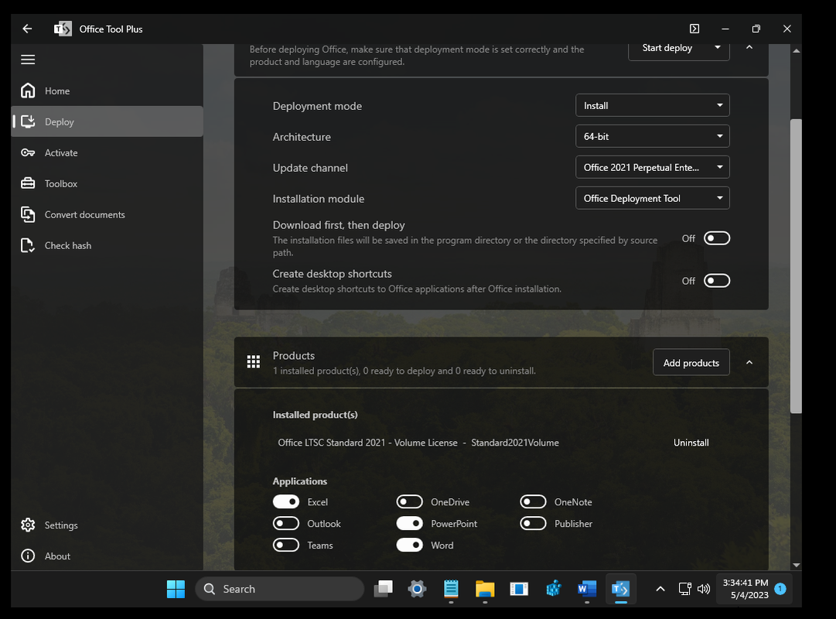Viewport: 836px width, 619px height.
Task: Open the Convert documents page
Action: pyautogui.click(x=107, y=214)
